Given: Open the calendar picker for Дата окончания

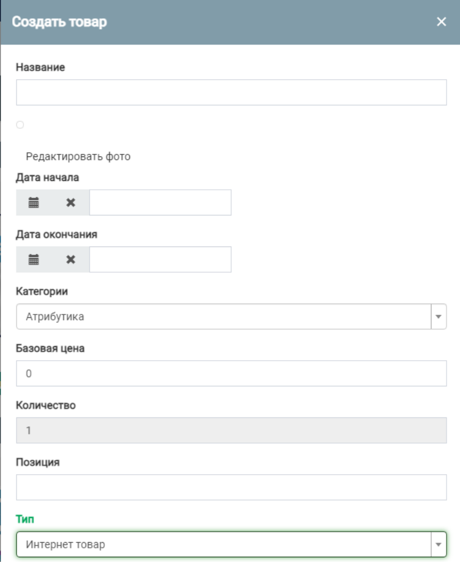Looking at the screenshot, I should [34, 259].
